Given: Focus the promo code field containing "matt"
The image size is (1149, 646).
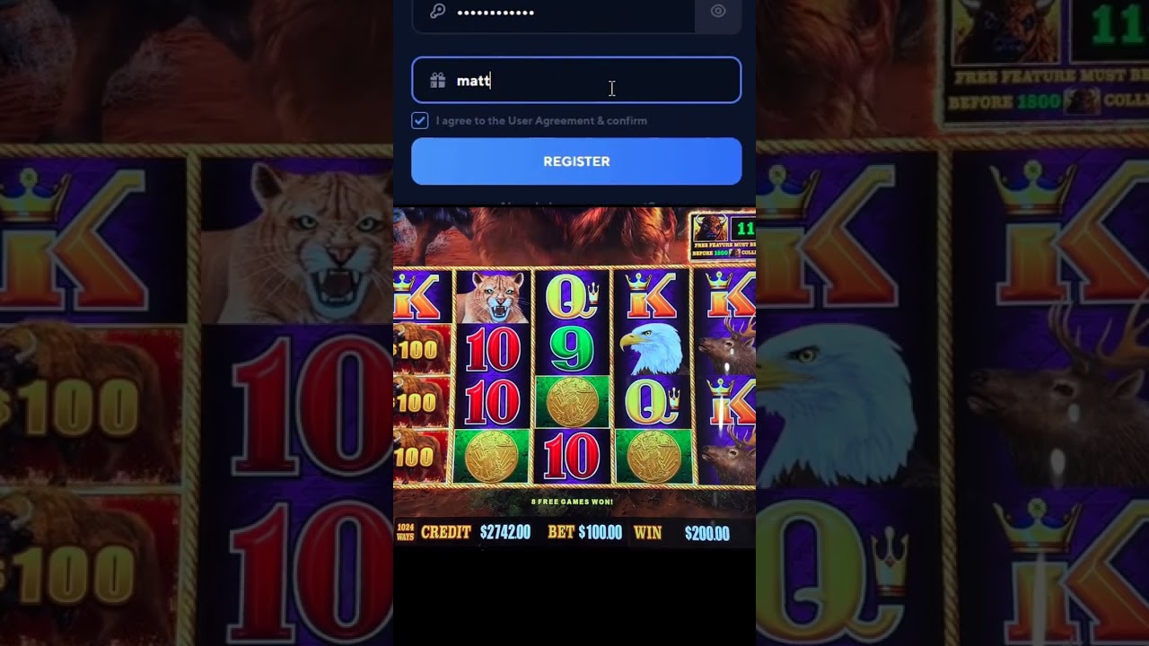Looking at the screenshot, I should [576, 80].
